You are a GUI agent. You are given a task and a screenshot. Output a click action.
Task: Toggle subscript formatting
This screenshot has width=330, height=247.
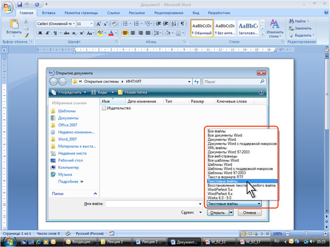(x=74, y=33)
